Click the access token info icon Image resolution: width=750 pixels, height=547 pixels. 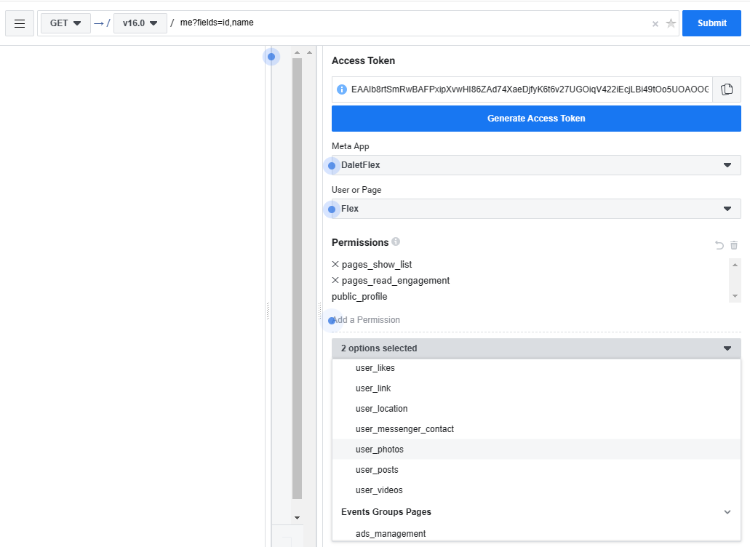(x=341, y=89)
